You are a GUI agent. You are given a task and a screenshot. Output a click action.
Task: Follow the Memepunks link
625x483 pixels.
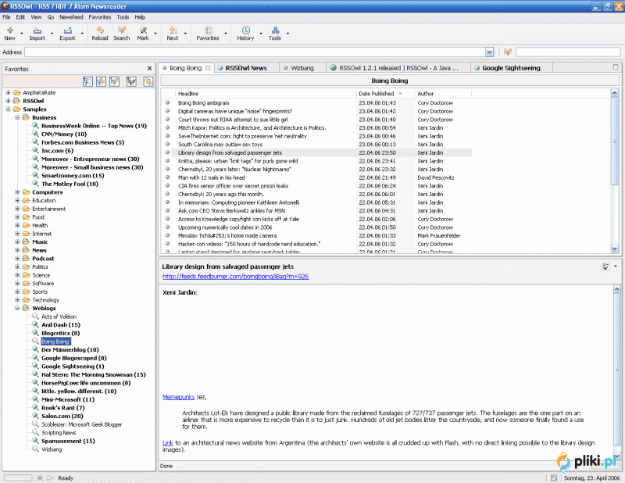point(179,397)
